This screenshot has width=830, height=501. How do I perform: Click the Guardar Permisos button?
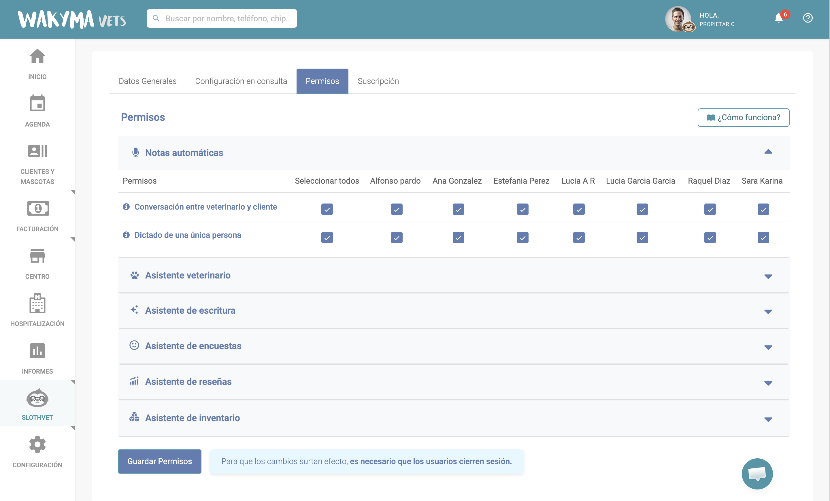tap(159, 461)
